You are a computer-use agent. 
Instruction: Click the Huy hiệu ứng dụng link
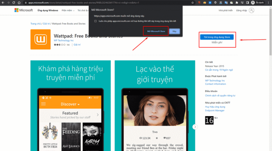coord(215,107)
